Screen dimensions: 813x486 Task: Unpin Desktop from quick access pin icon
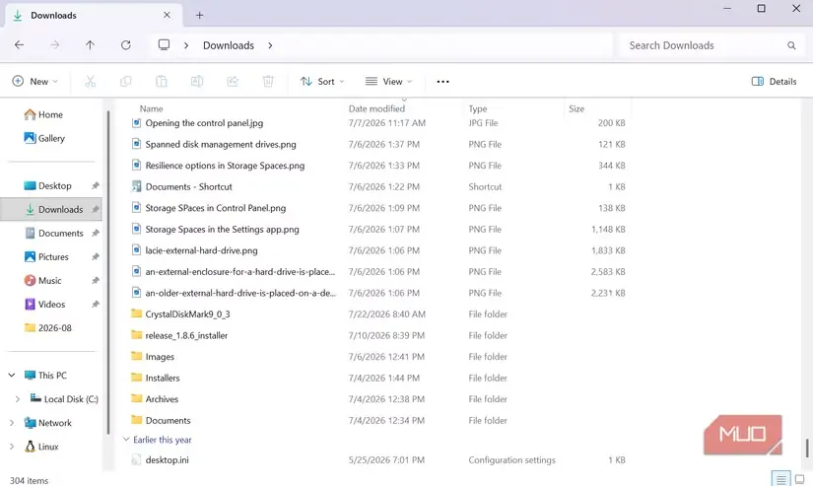click(96, 185)
